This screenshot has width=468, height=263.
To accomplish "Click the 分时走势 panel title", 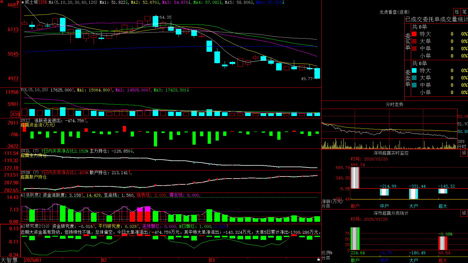I will pos(394,104).
